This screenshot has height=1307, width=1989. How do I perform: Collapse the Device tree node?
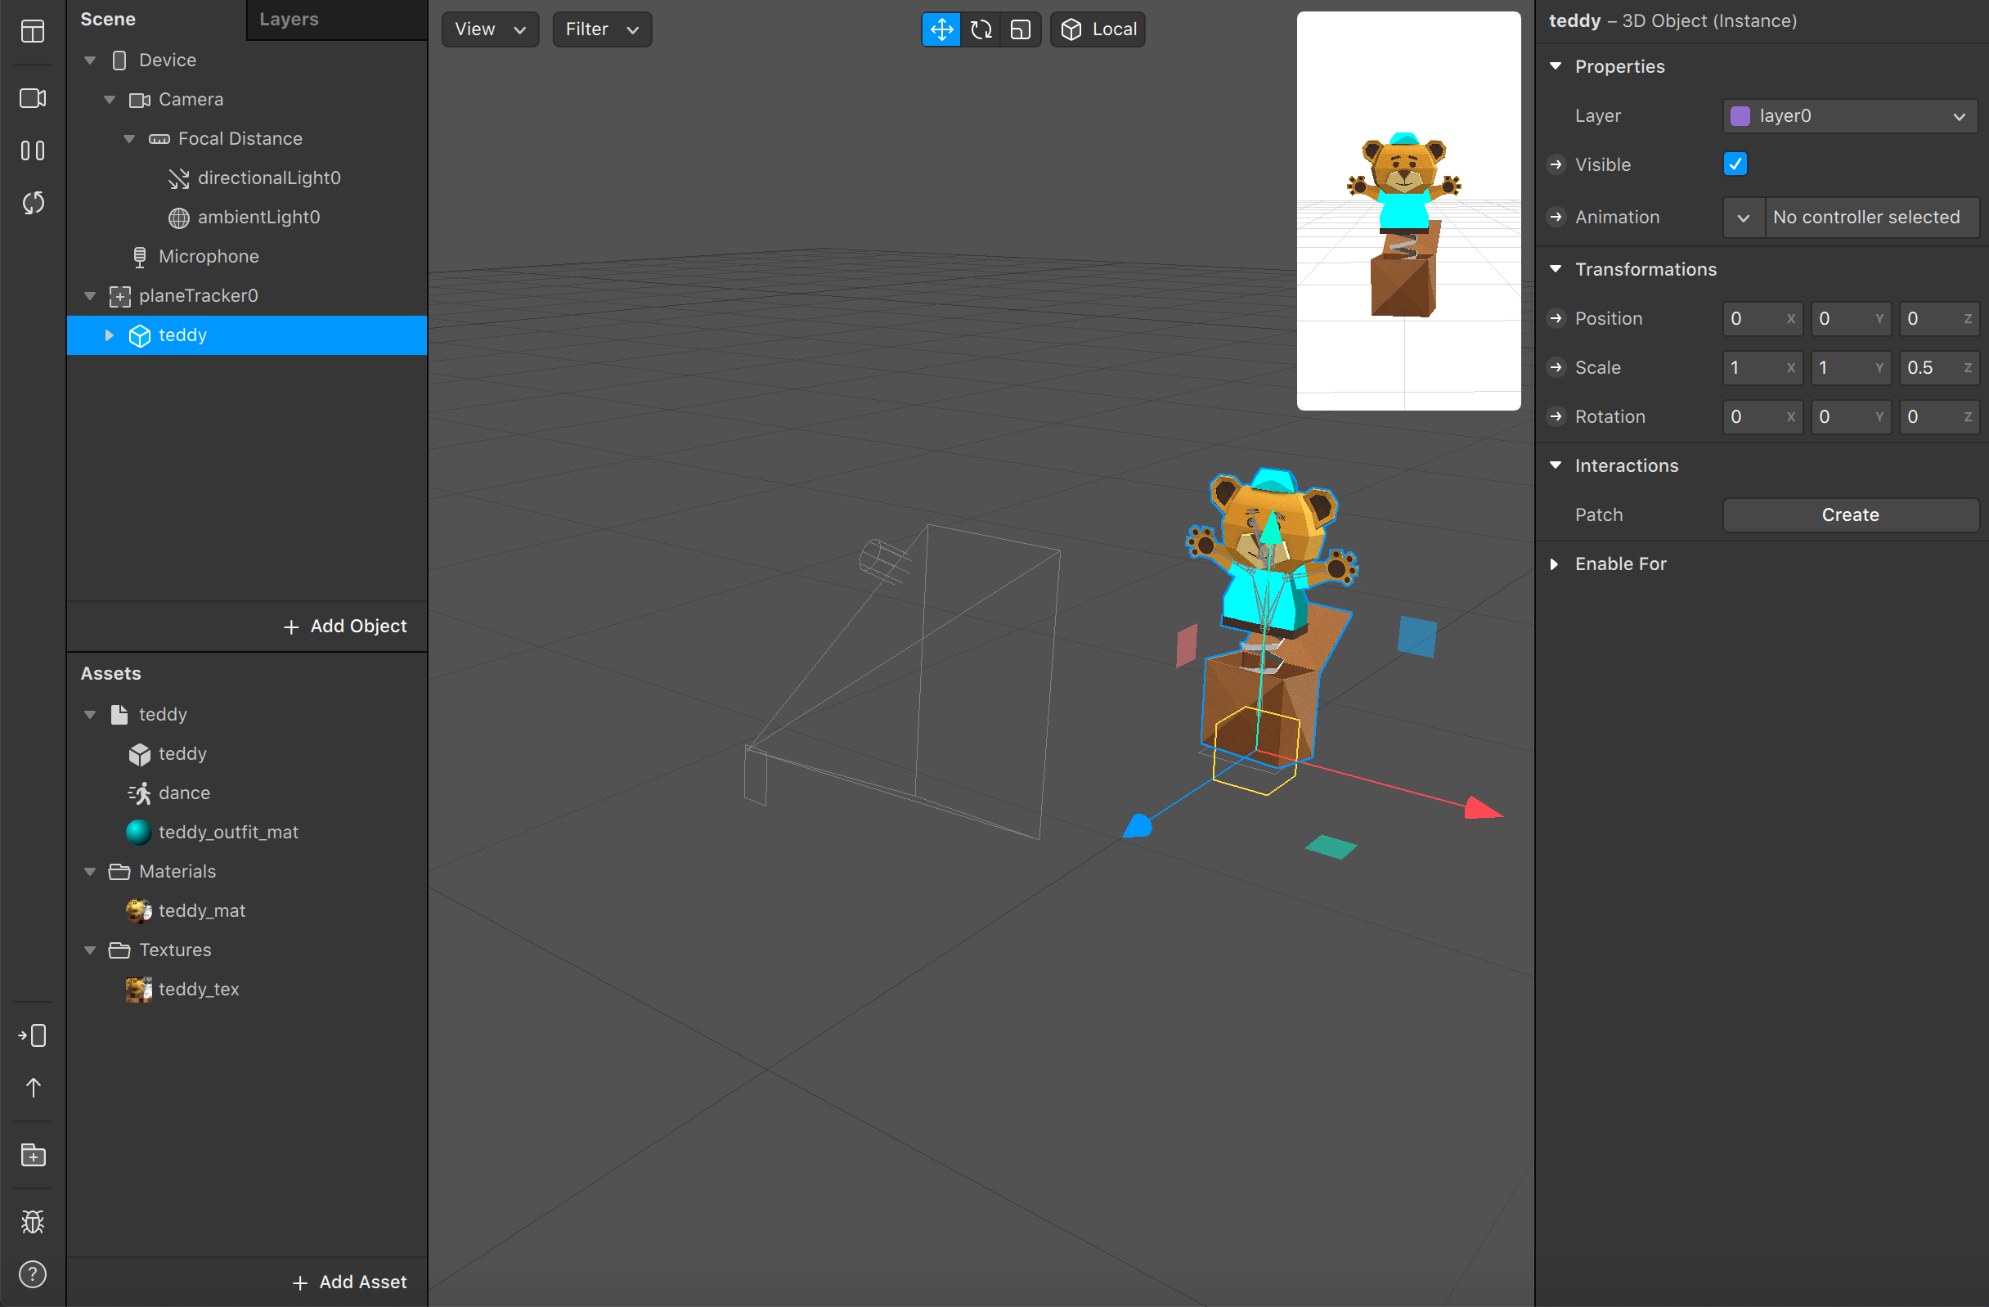pos(90,61)
